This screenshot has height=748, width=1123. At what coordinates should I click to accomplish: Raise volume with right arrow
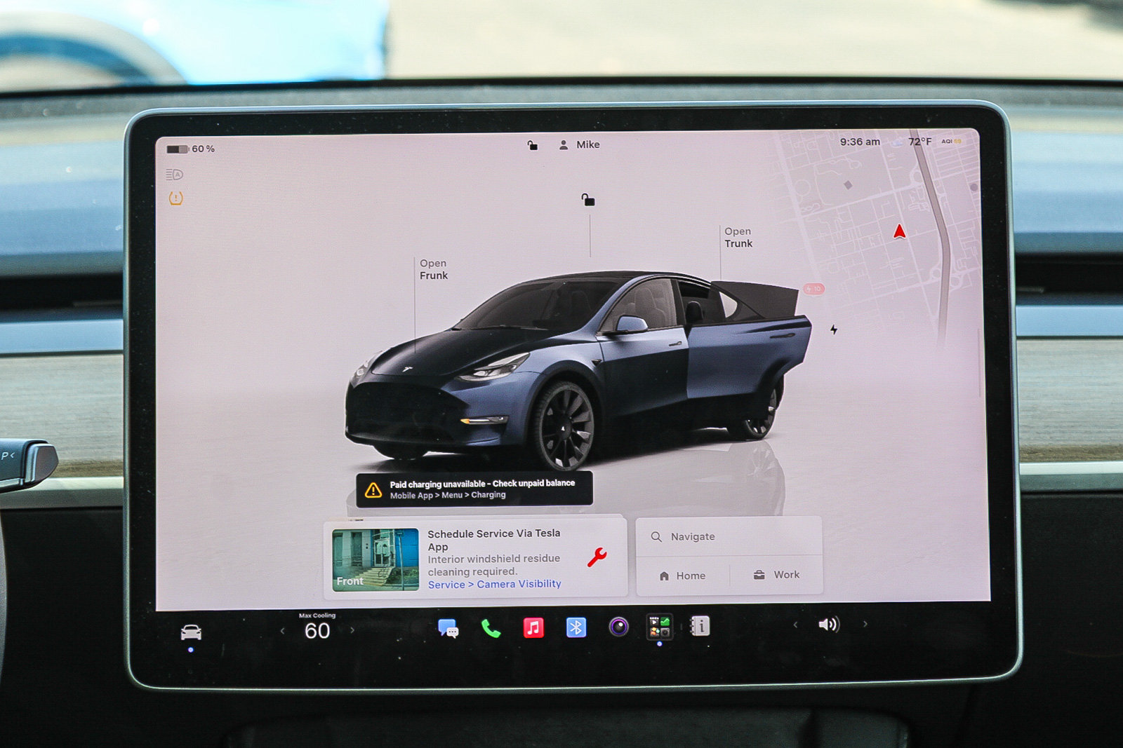coord(865,624)
